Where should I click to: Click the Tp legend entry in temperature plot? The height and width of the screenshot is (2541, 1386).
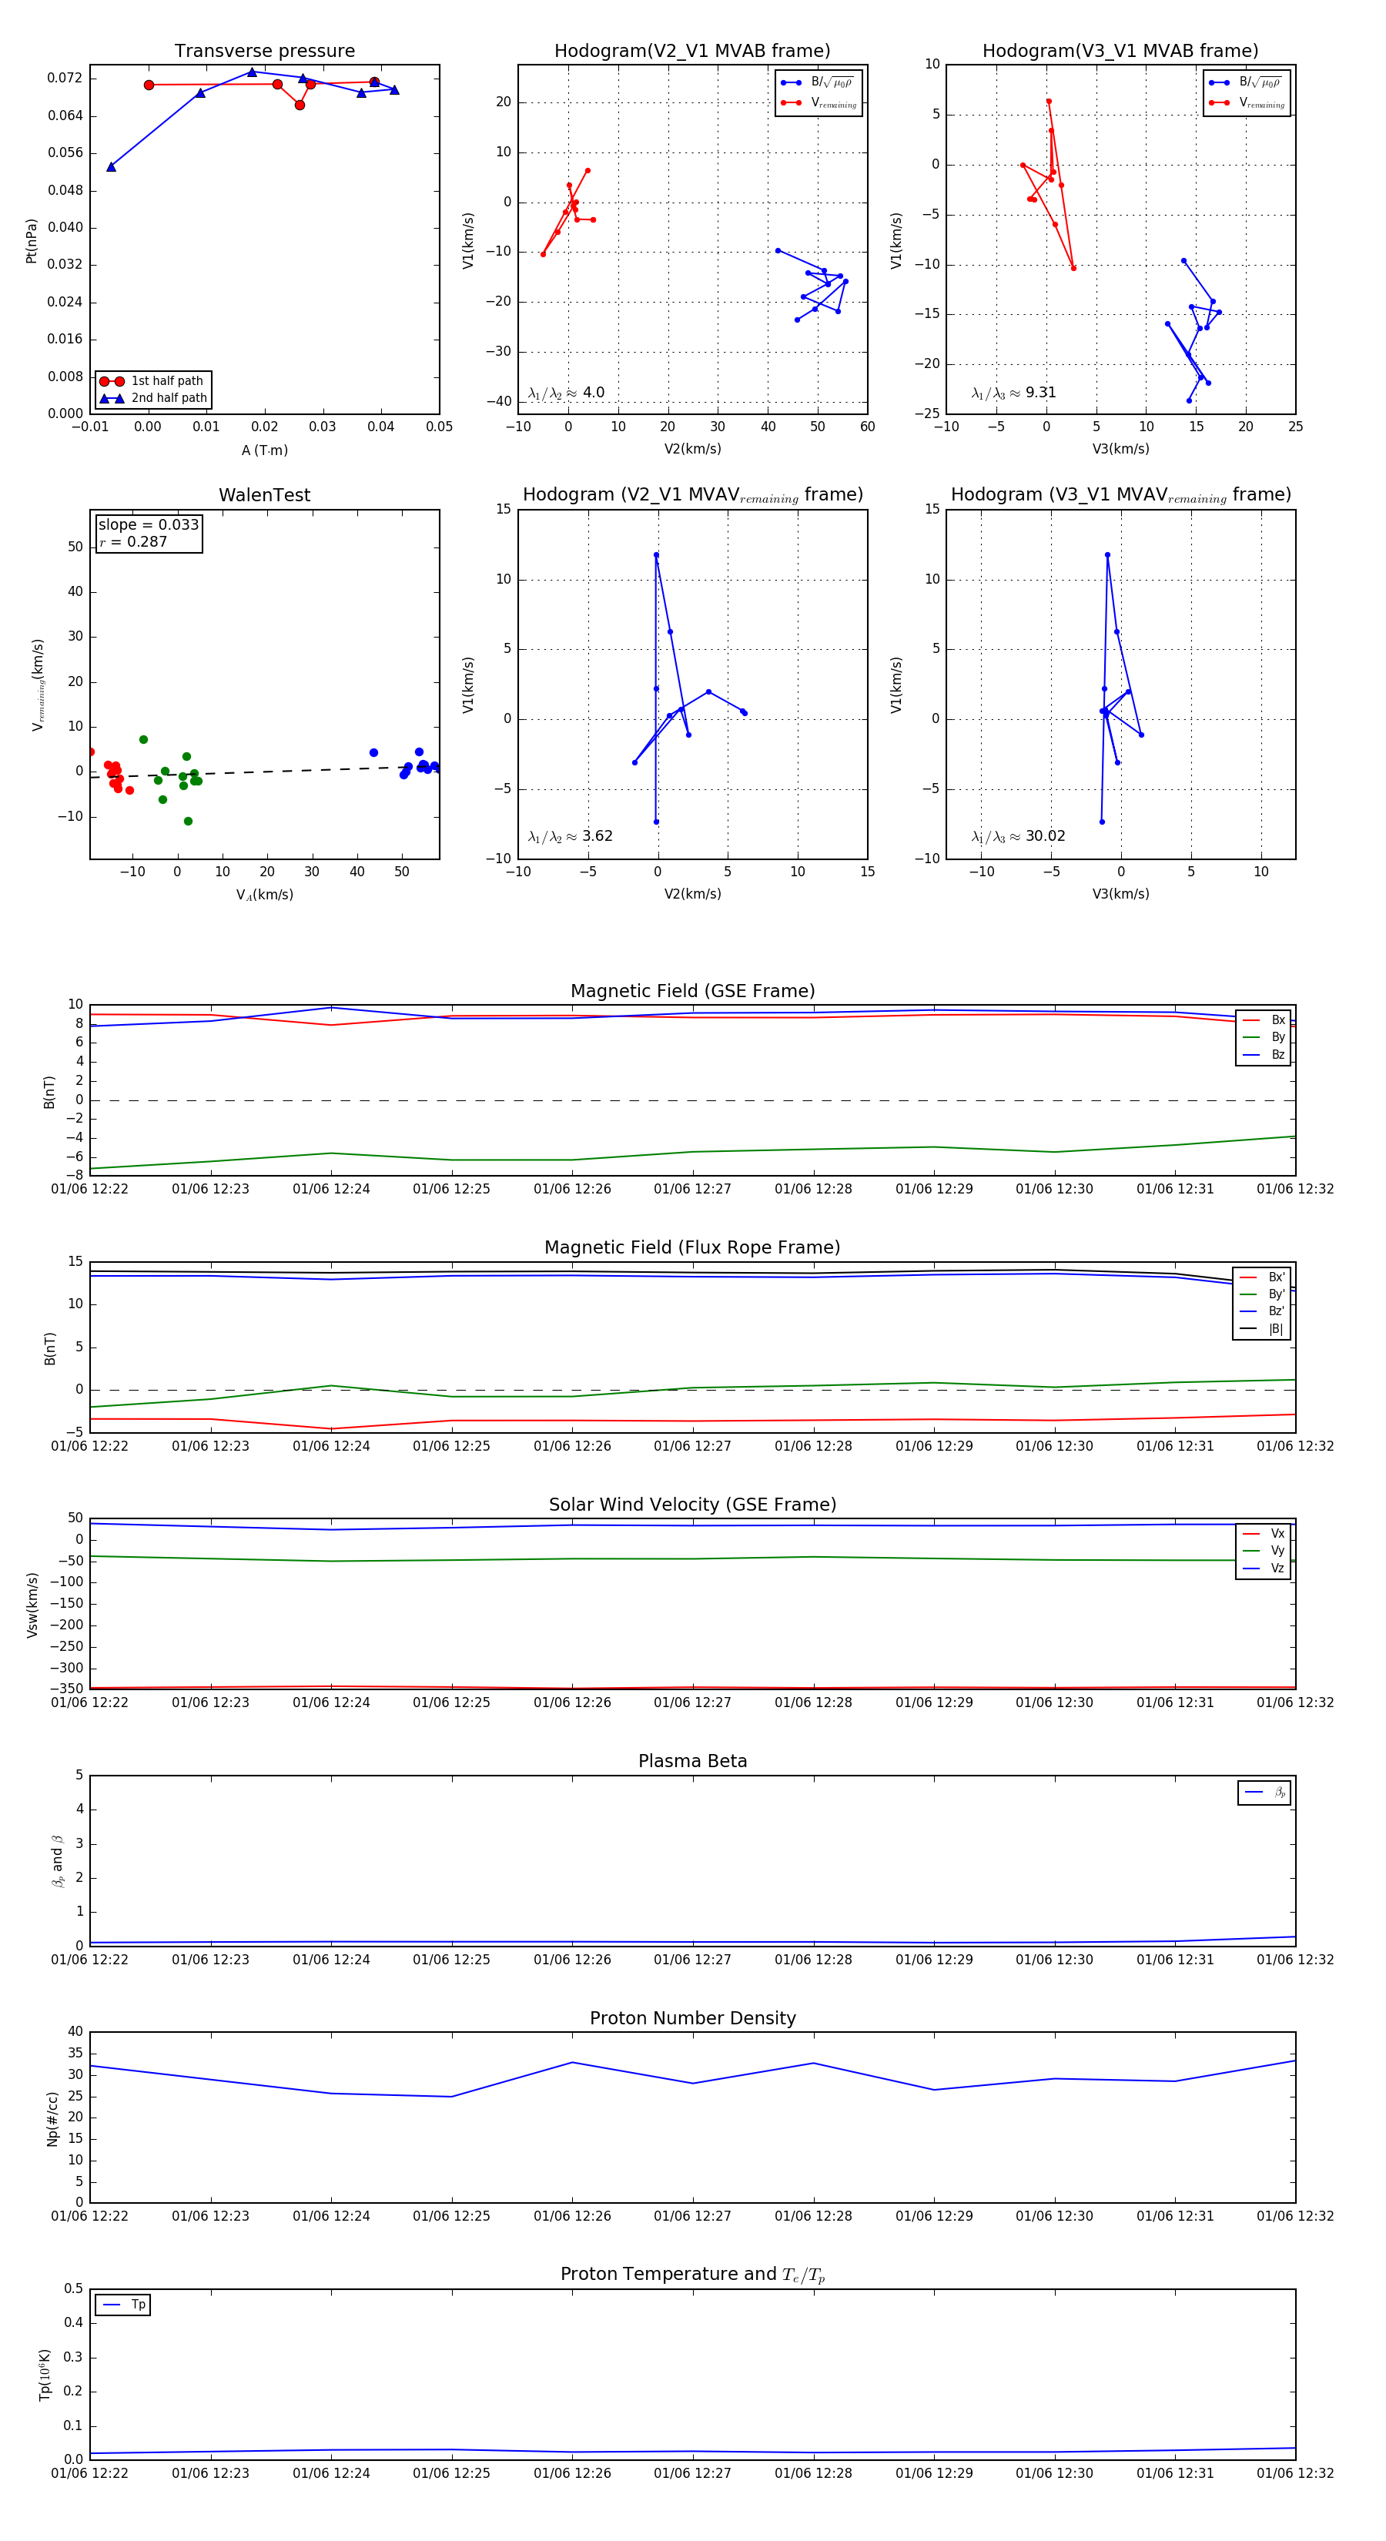tap(123, 2305)
